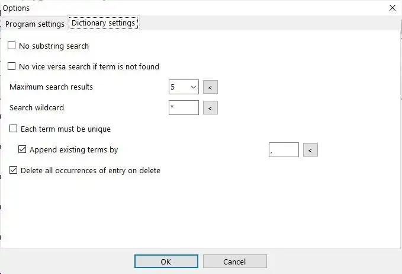402x274 pixels.
Task: Close the Options dialog window
Action: (x=393, y=8)
